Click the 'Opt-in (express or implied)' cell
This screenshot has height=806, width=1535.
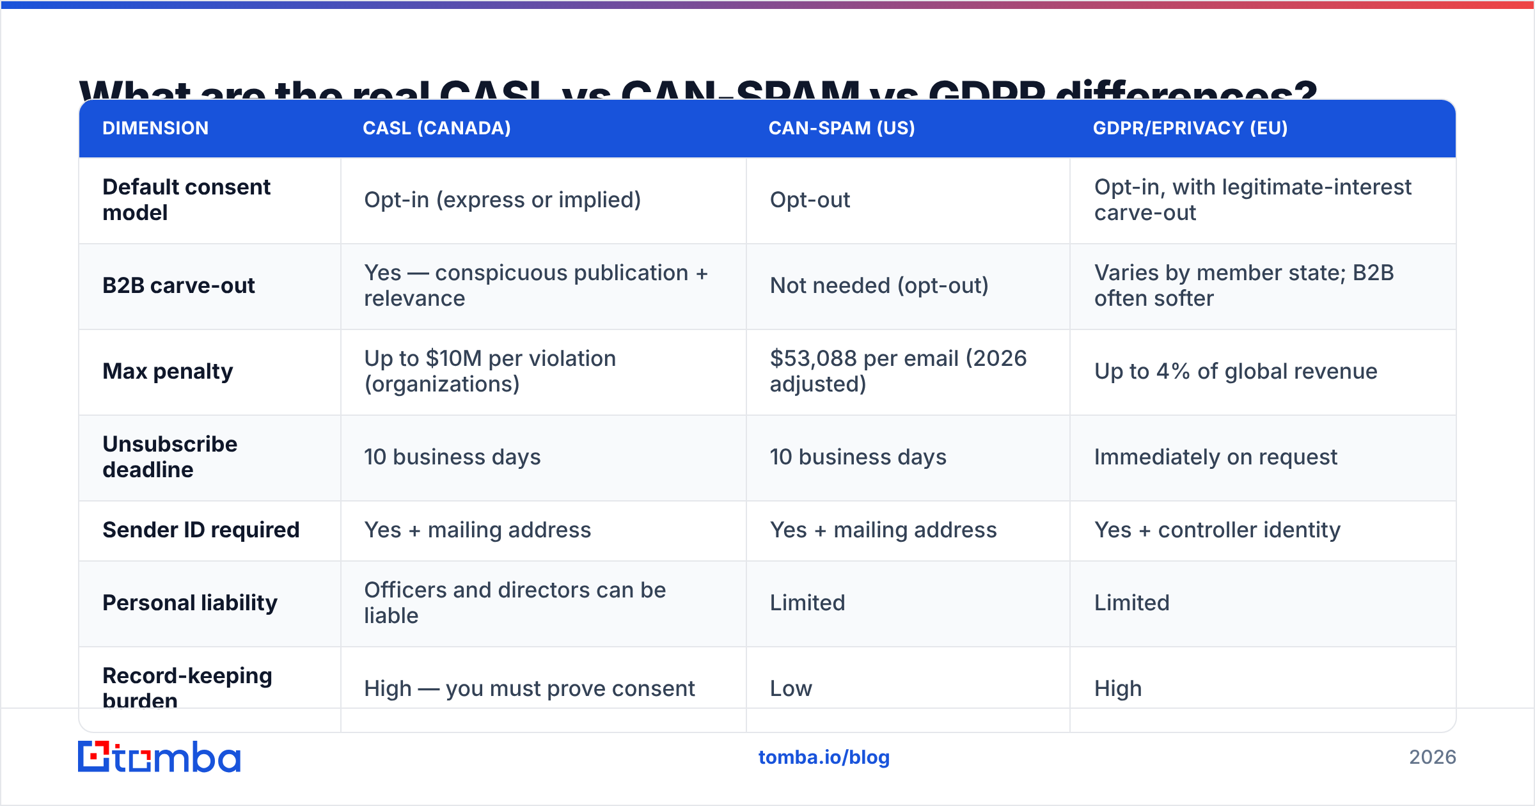503,200
